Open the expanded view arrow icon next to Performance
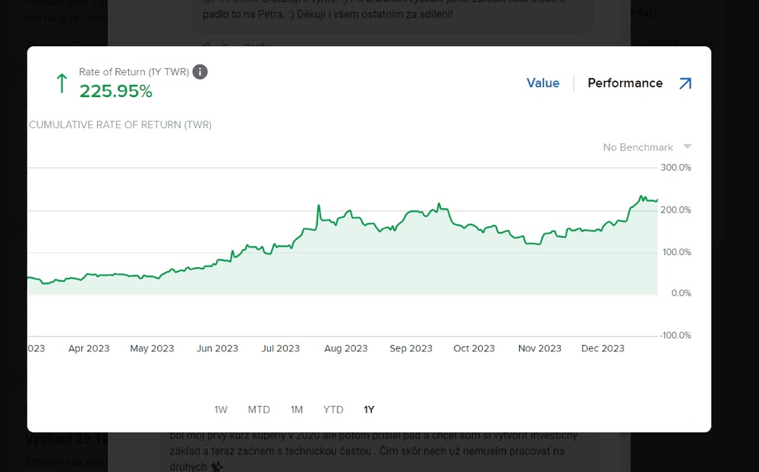This screenshot has width=759, height=472. [685, 83]
